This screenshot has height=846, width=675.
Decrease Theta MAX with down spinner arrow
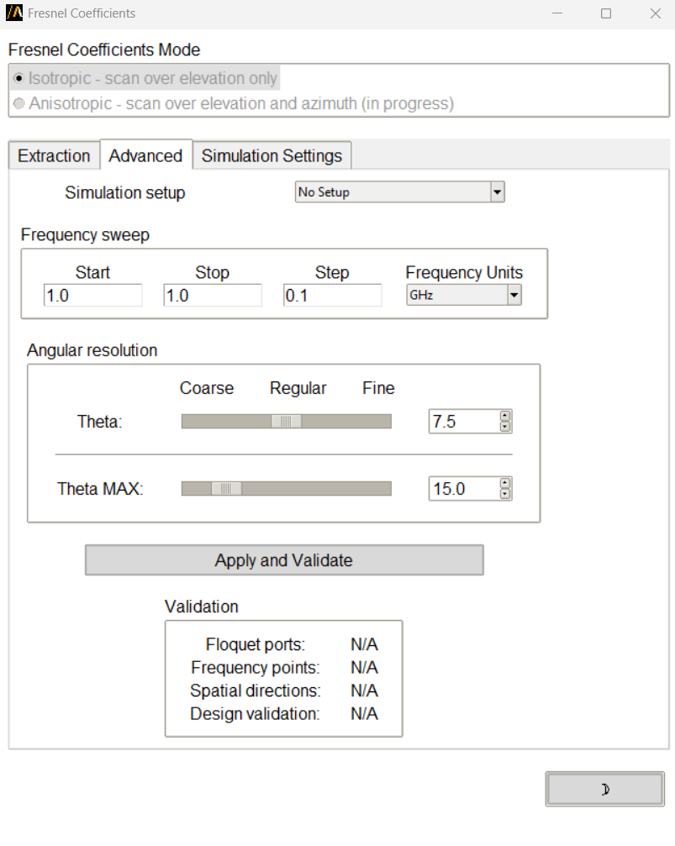[x=504, y=494]
